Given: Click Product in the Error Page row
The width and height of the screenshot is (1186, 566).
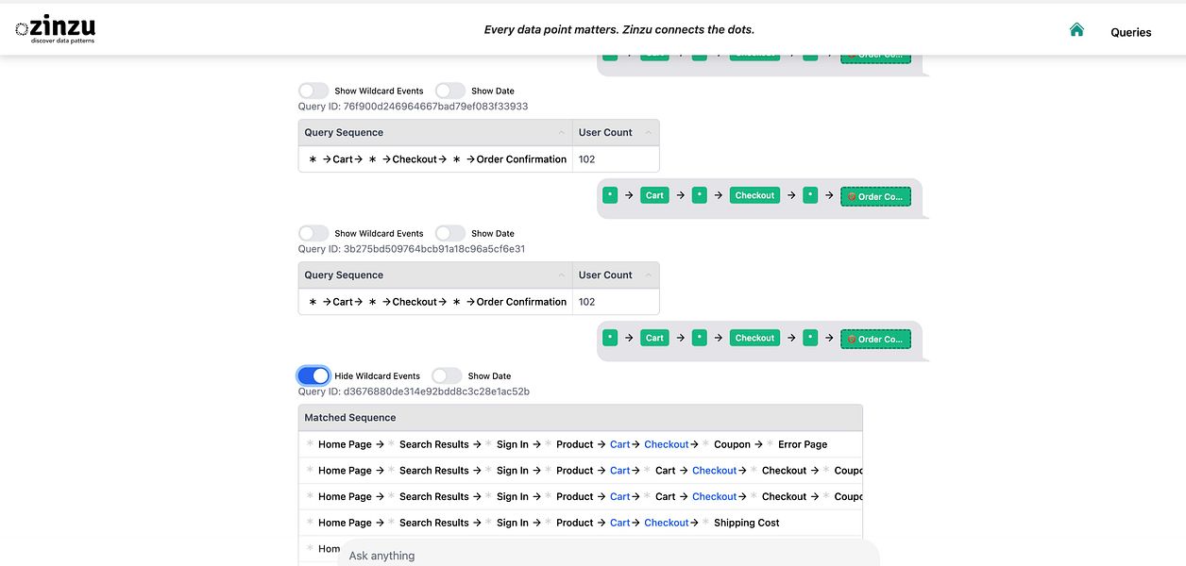Looking at the screenshot, I should coord(575,444).
